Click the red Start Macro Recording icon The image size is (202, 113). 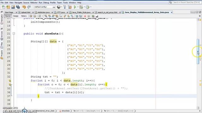coord(85,16)
